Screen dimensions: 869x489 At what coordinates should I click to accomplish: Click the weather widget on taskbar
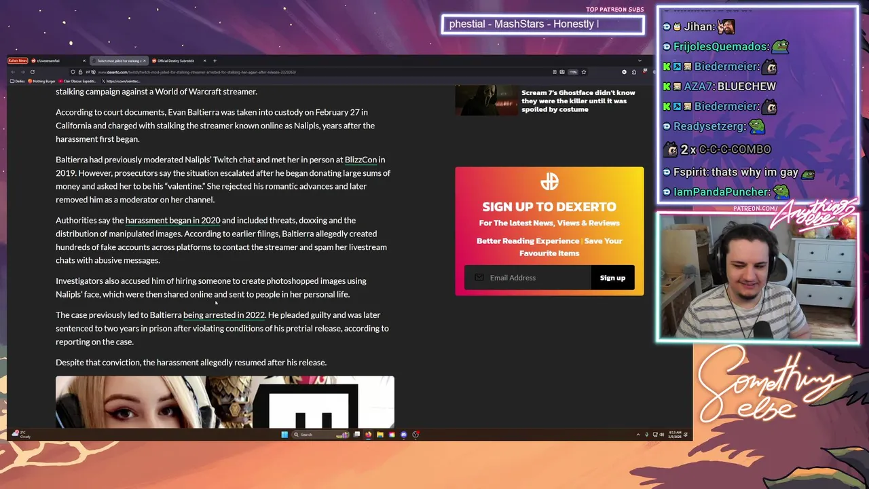point(22,434)
